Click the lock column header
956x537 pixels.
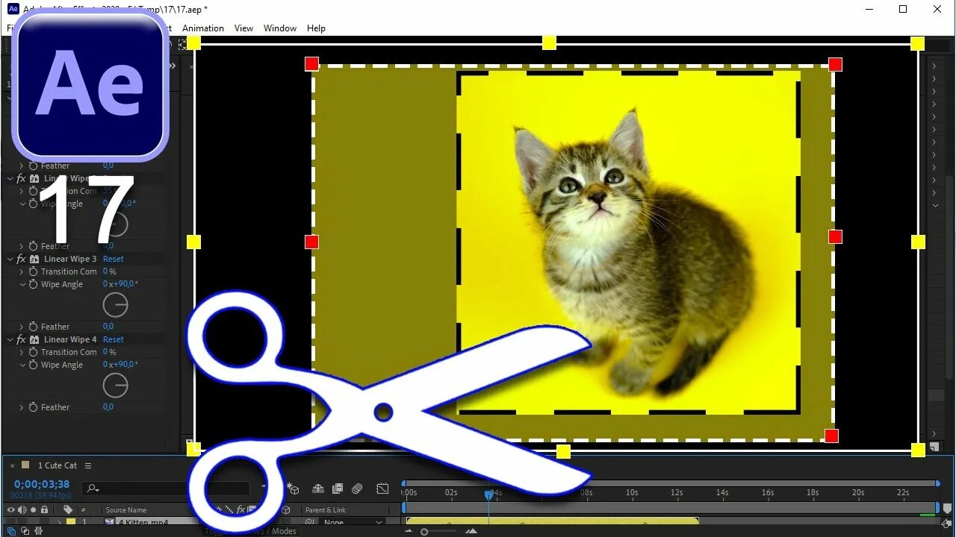[x=44, y=510]
